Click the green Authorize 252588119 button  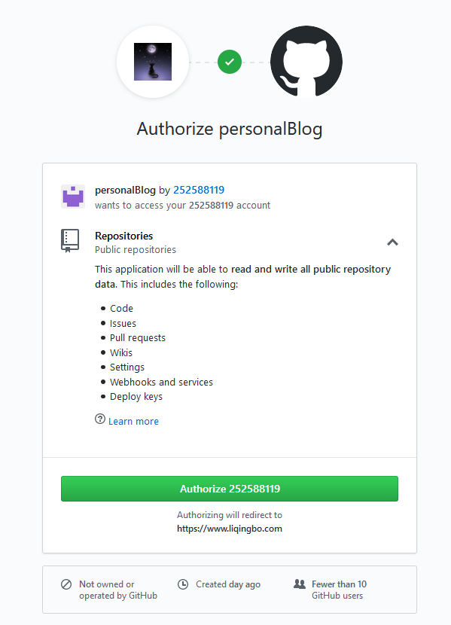(x=230, y=489)
